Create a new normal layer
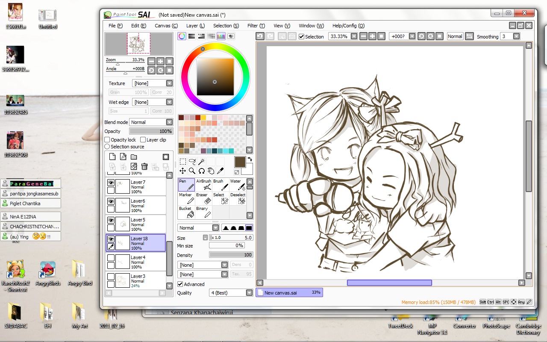The image size is (547, 342). (112, 157)
